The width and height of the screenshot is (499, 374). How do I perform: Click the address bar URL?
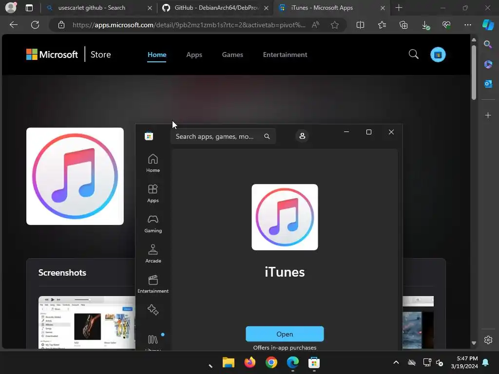coord(189,25)
